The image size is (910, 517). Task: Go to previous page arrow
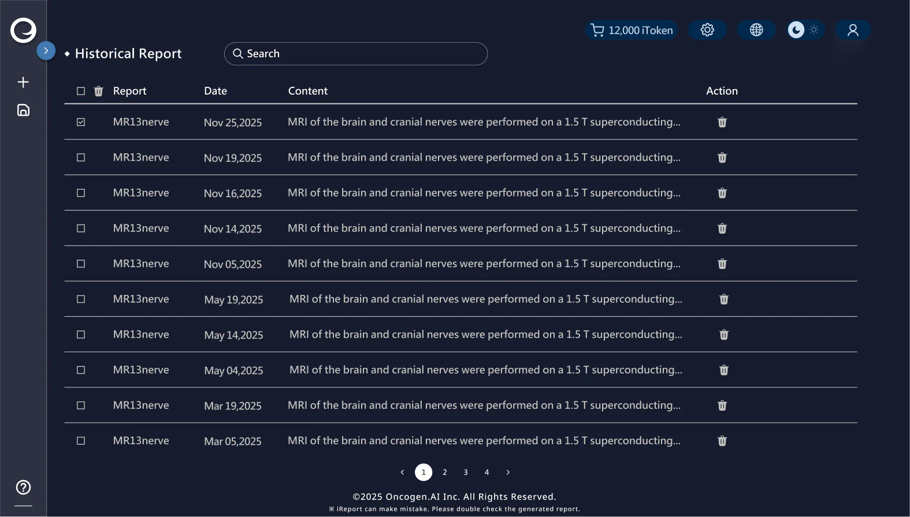pos(402,472)
